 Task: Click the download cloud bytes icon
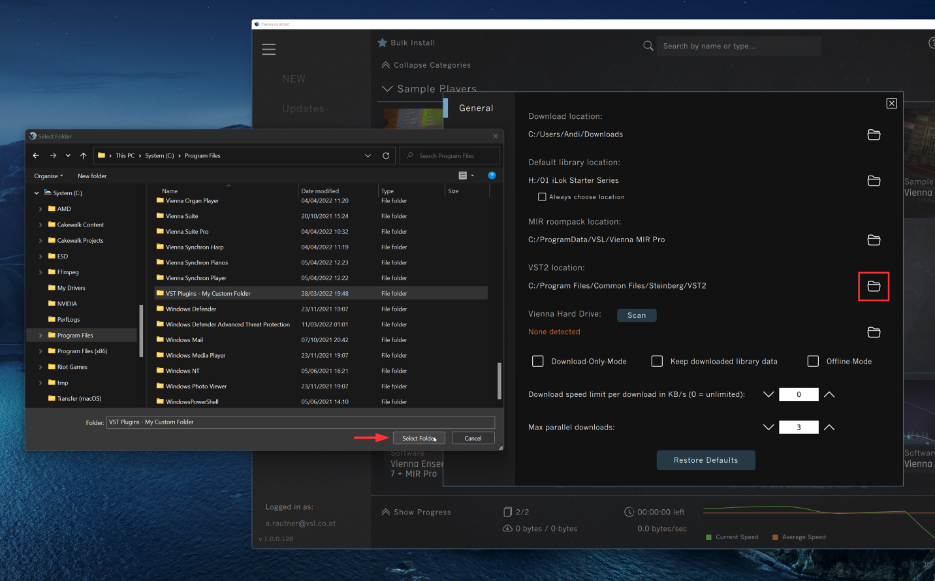click(x=507, y=528)
